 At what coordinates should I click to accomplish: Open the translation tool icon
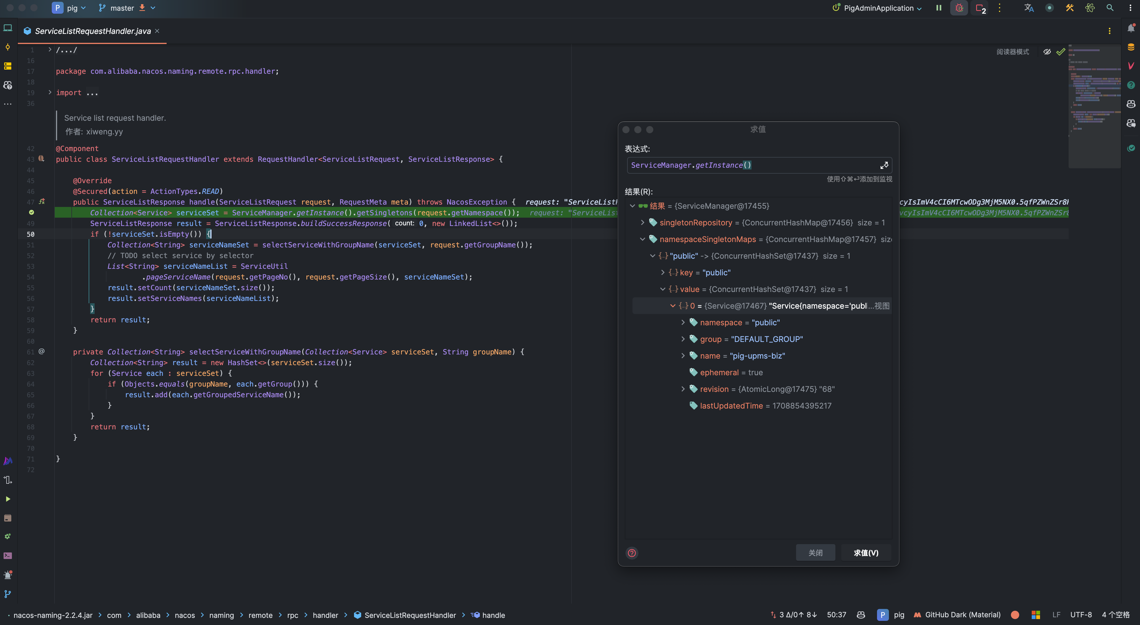coord(1029,8)
